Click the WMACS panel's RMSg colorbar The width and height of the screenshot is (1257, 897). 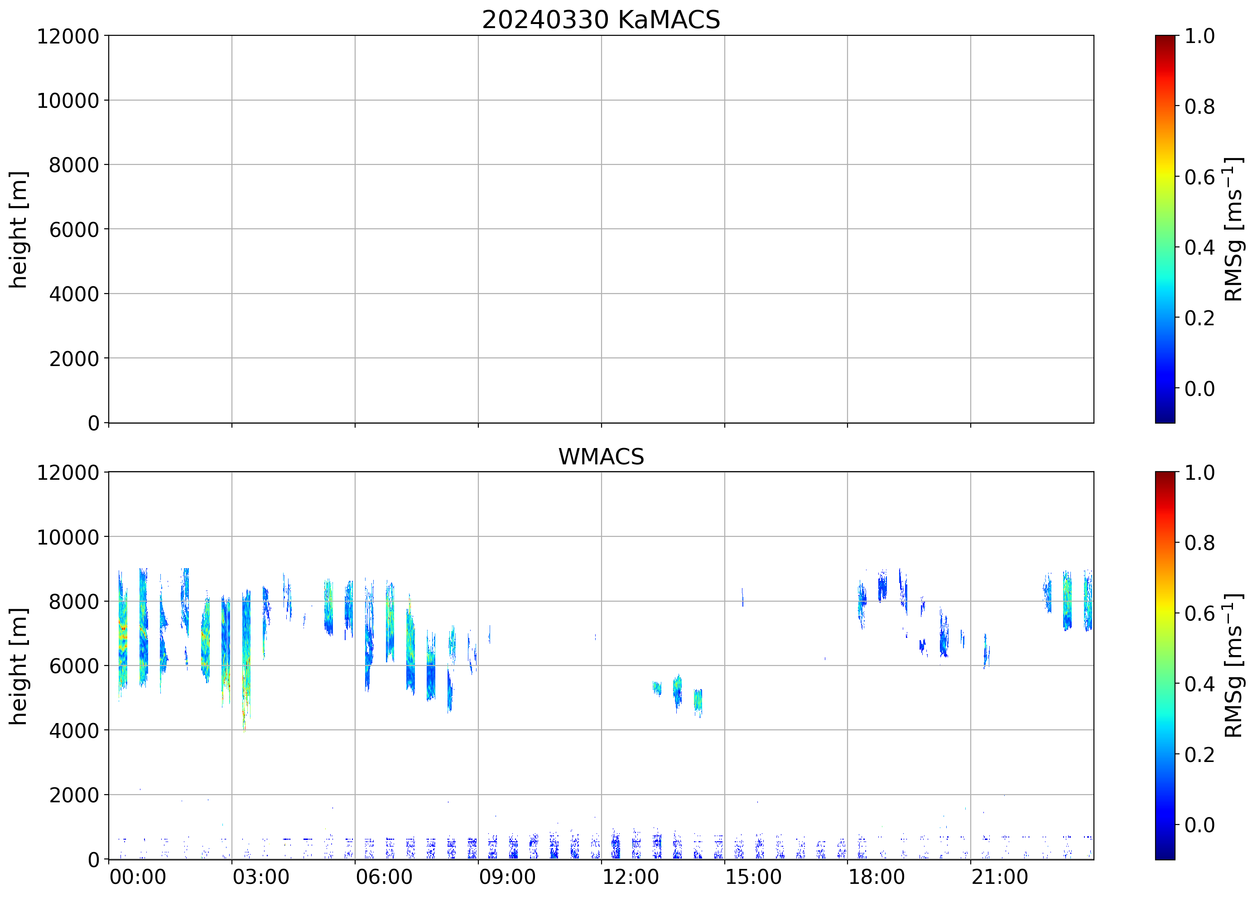(1165, 666)
